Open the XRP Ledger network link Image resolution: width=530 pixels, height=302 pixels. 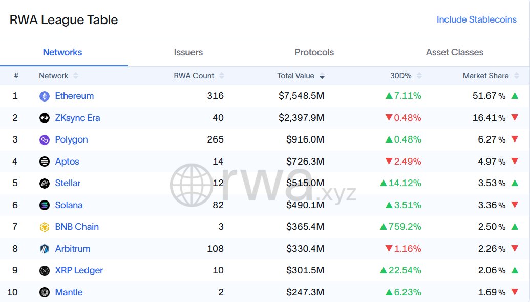79,270
